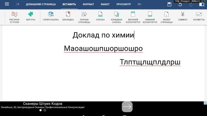
Task: Click the misspelled word Маоашошпшоршошро
Action: tap(103, 48)
